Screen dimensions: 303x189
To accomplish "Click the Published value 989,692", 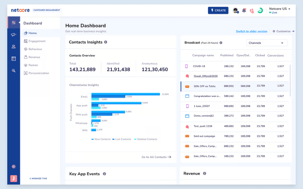I will 229,106.
